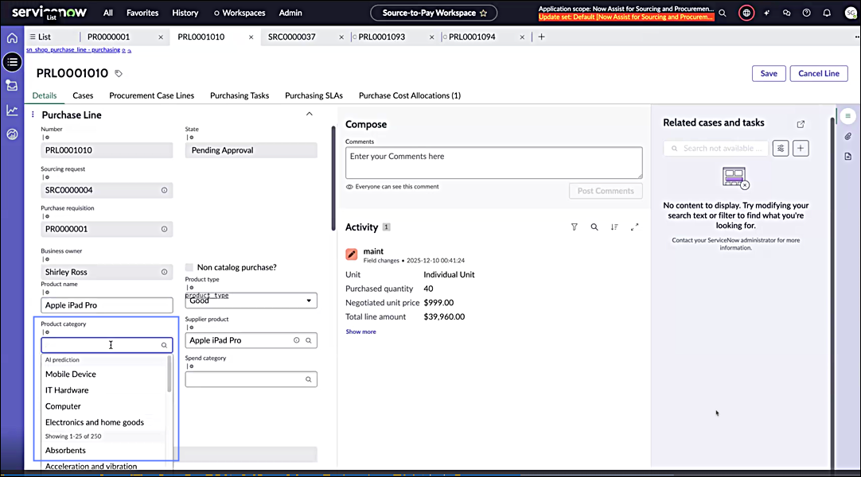
Task: Open the notifications bell icon
Action: coord(827,13)
